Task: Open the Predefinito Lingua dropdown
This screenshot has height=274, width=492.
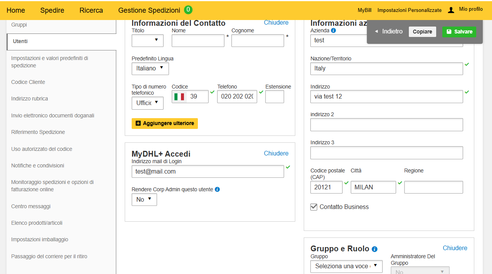Action: point(150,68)
